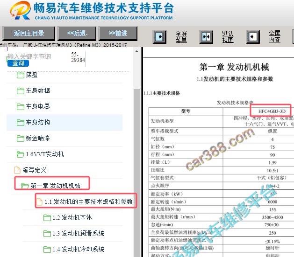Click the 缸径（mm） row label
This screenshot has height=257, width=294.
tap(163, 147)
